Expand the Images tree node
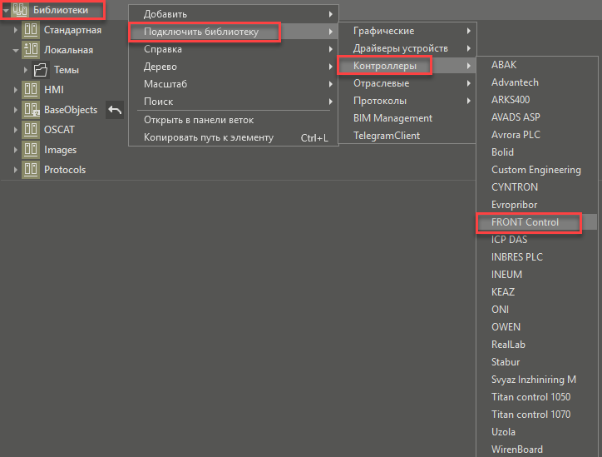 point(15,150)
